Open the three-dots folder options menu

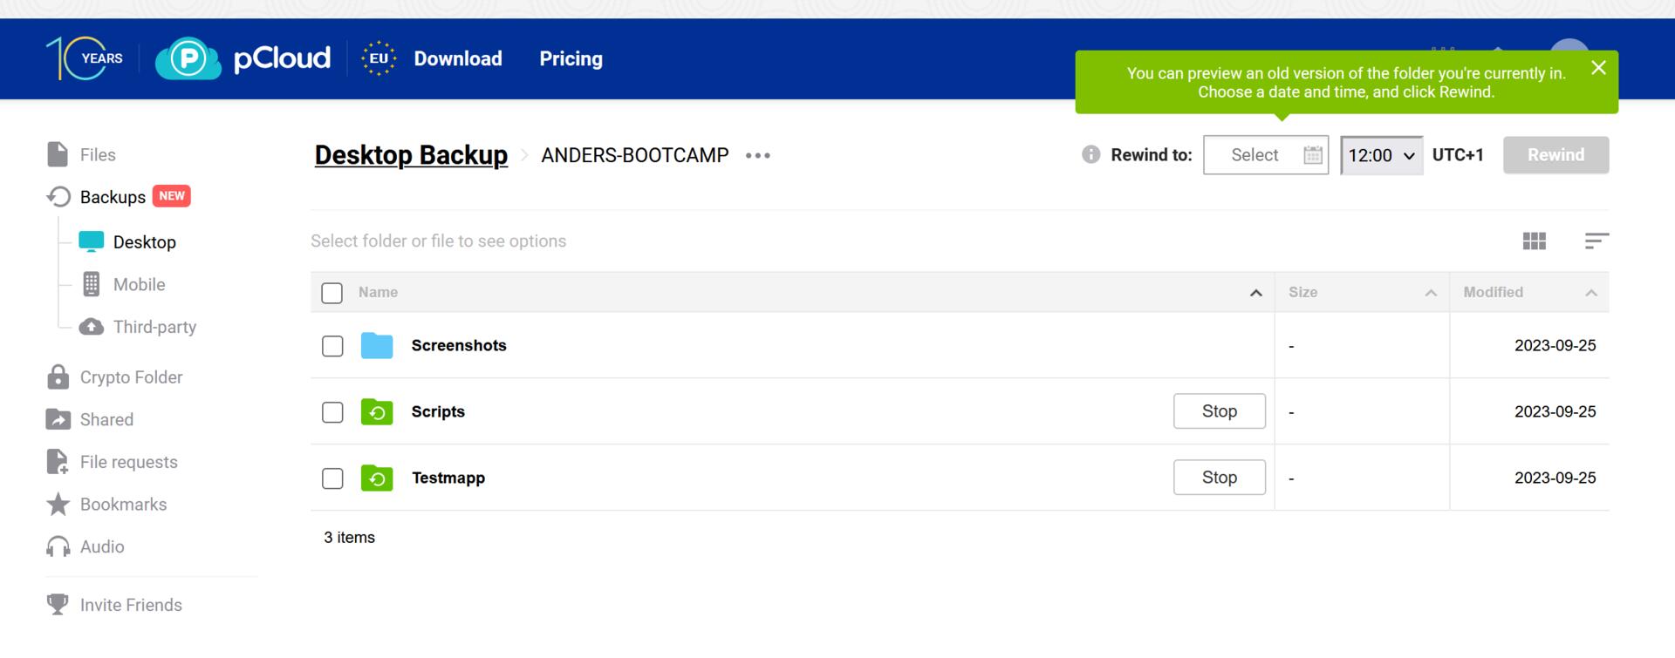(757, 156)
